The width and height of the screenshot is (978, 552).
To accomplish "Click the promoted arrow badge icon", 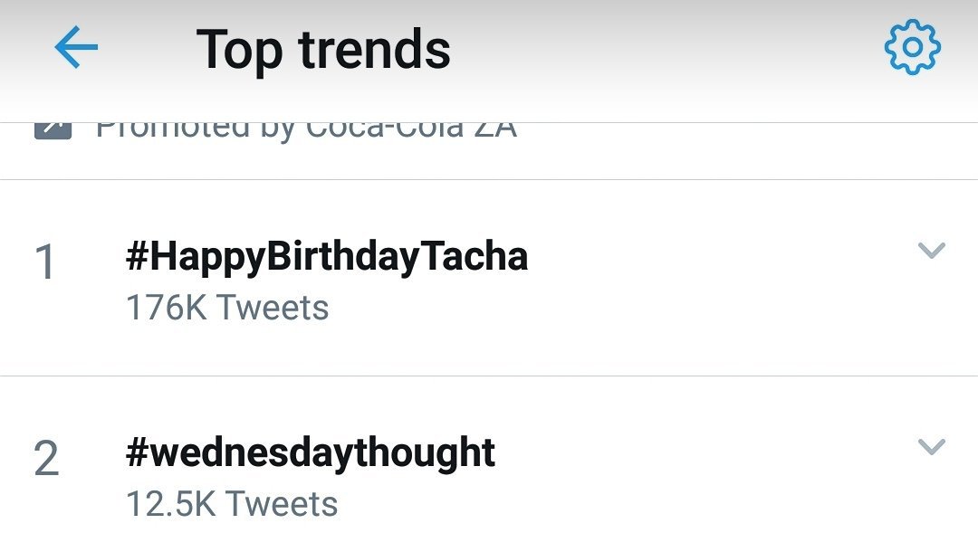I will pyautogui.click(x=52, y=129).
